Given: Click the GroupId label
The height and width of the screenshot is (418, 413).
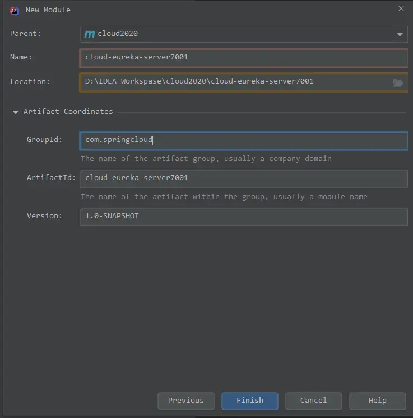Looking at the screenshot, I should pyautogui.click(x=44, y=140).
